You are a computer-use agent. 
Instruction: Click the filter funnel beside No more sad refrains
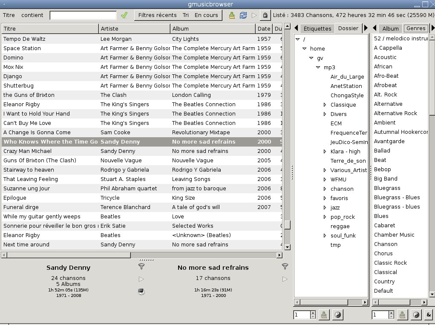point(285,266)
